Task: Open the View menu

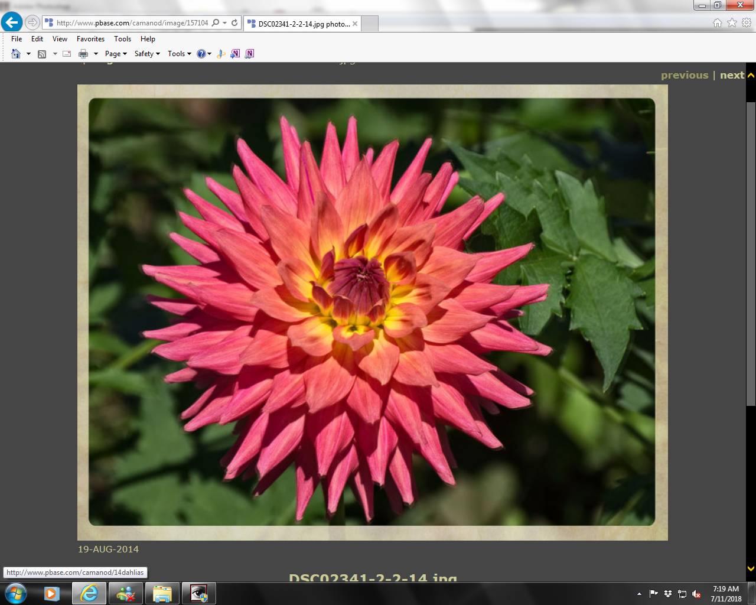Action: click(60, 39)
